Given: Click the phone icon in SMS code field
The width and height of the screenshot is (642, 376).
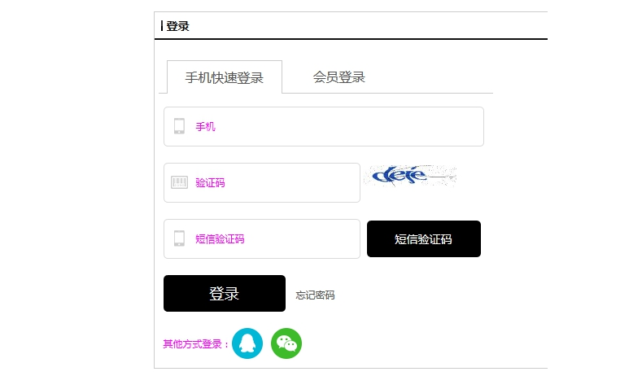Looking at the screenshot, I should [x=179, y=238].
